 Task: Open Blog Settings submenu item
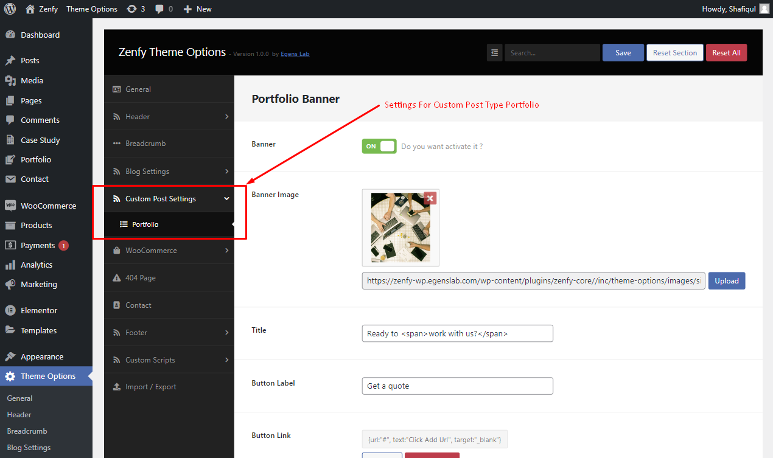pyautogui.click(x=29, y=448)
